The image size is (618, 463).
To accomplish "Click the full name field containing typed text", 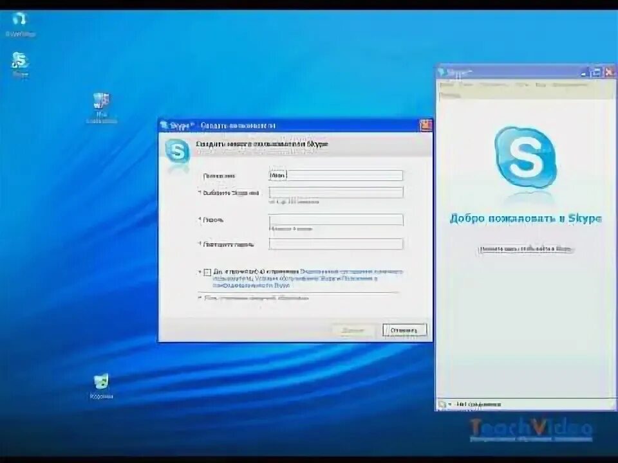I will [x=336, y=175].
